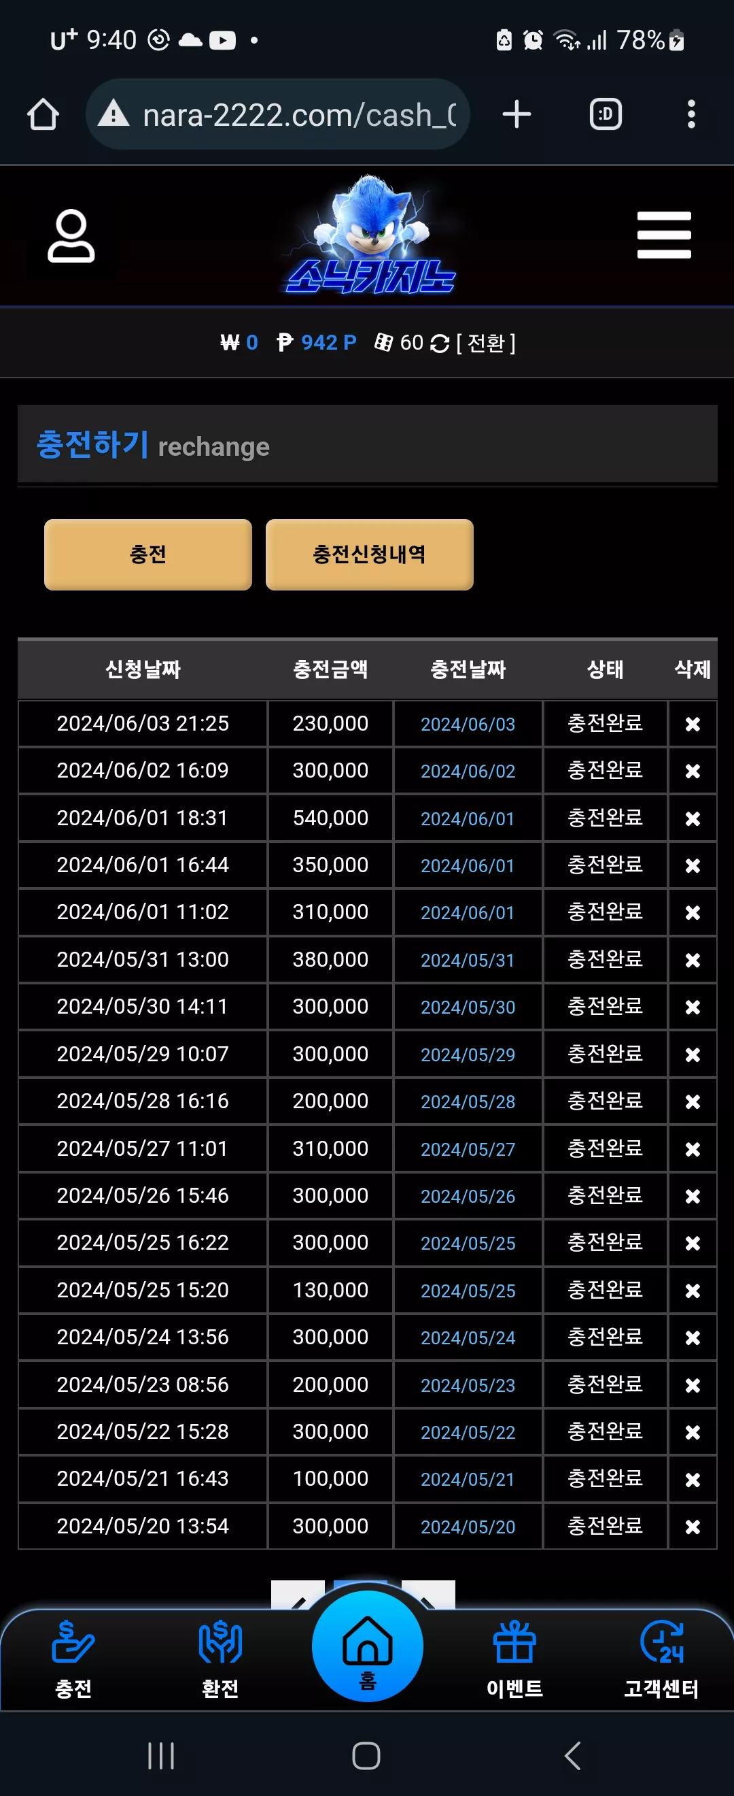Open 환전 in the bottom navigation
This screenshot has height=1796, width=734.
coord(220,1660)
